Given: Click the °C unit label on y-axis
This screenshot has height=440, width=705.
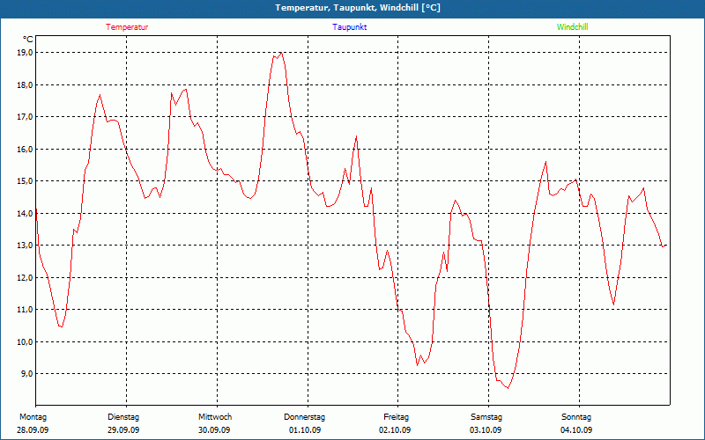Looking at the screenshot, I should point(28,40).
